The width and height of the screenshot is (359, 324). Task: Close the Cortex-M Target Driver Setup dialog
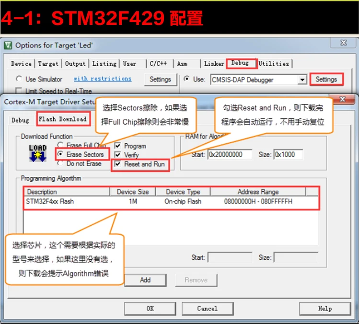[x=342, y=99]
